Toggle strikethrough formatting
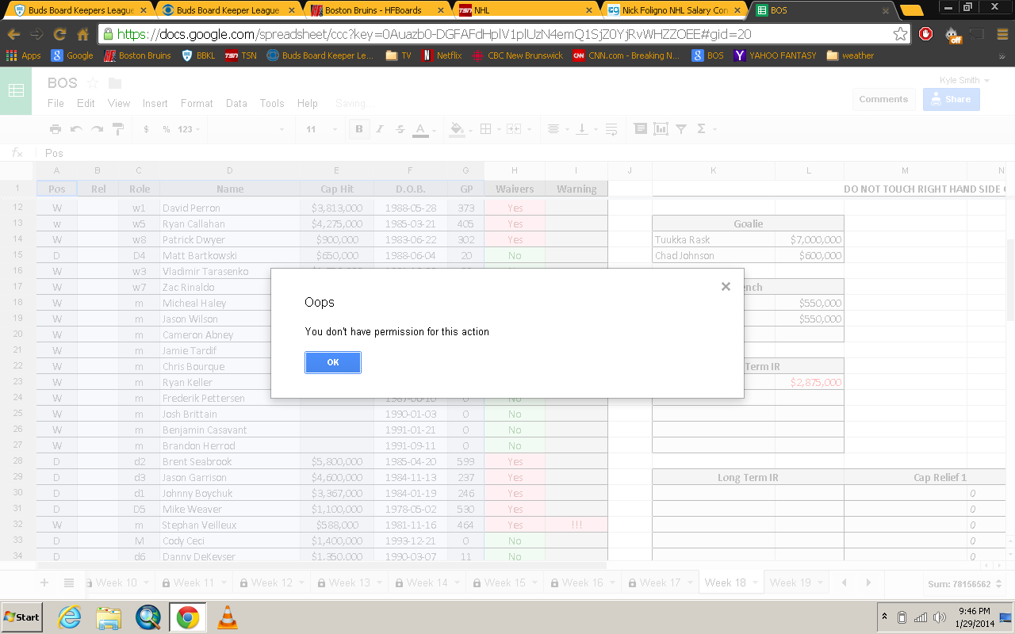The image size is (1015, 634). click(400, 129)
